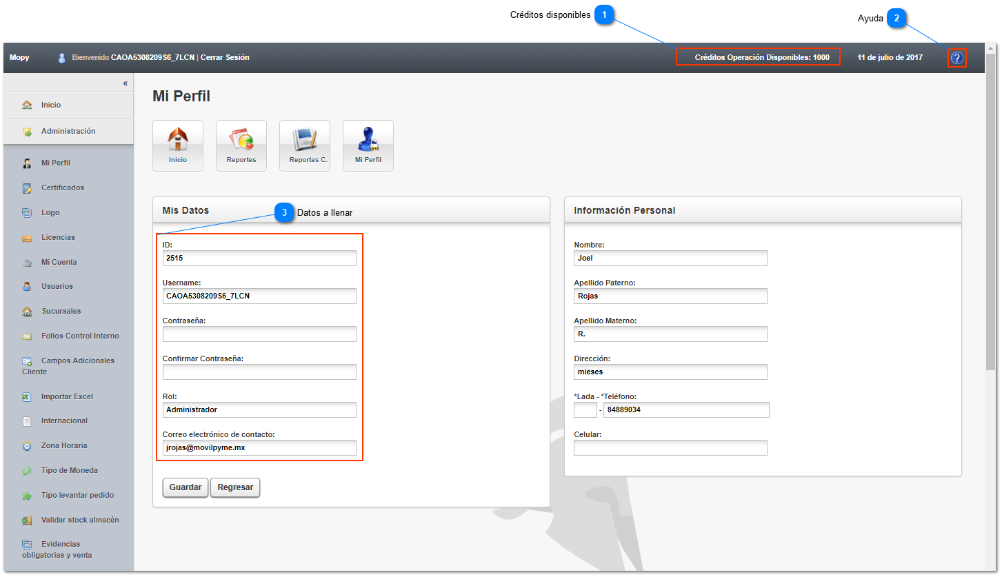Click the Usuarios icon in sidebar
Screen dimensions: 1002x577
pos(27,287)
